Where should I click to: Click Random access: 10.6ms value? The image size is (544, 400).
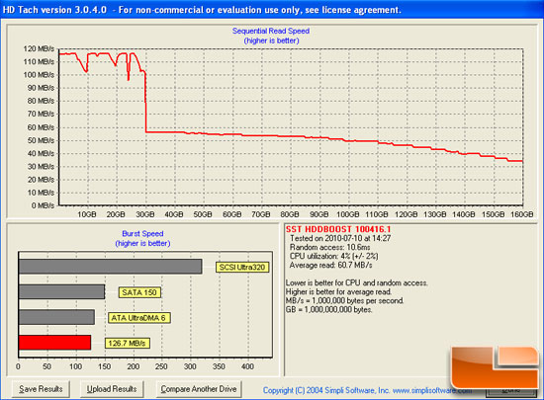pos(330,247)
